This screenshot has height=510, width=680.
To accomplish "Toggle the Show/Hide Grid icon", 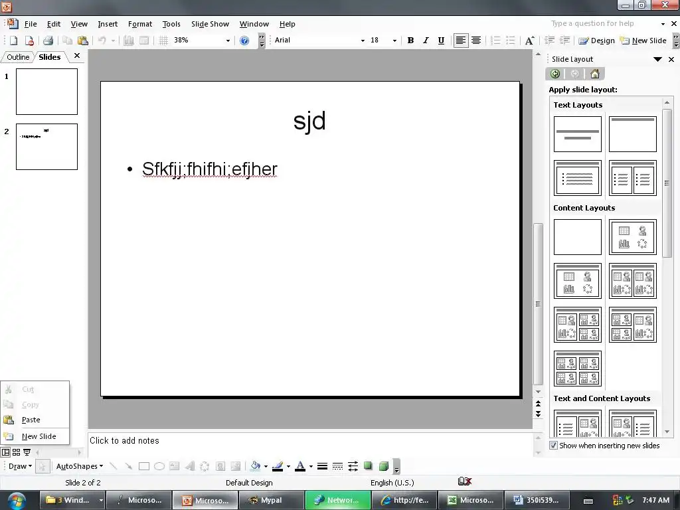I will (x=163, y=41).
